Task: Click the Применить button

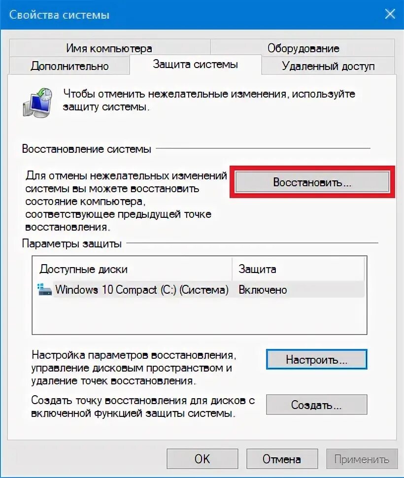Action: pyautogui.click(x=362, y=458)
